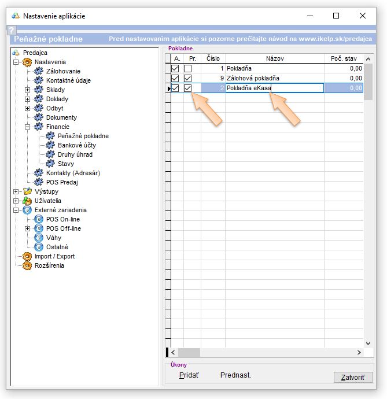The width and height of the screenshot is (387, 399).
Task: Expand the POS Off-line node
Action: [27, 228]
